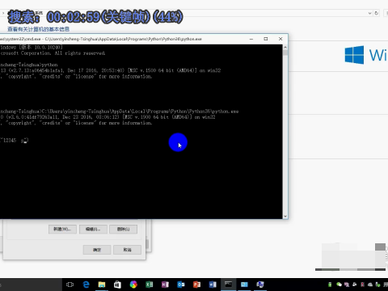This screenshot has height=291, width=388.
Task: Launch the Windows Store taskbar icon
Action: click(117, 285)
